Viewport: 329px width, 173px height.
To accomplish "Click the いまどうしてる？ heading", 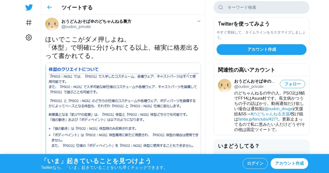I will [239, 146].
